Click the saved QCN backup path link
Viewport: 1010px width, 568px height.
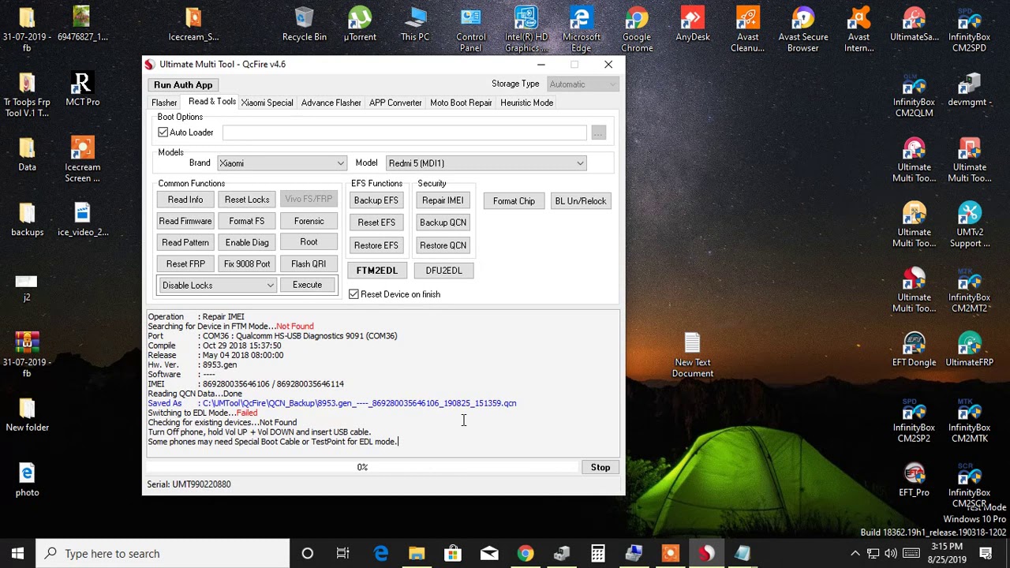tap(359, 403)
